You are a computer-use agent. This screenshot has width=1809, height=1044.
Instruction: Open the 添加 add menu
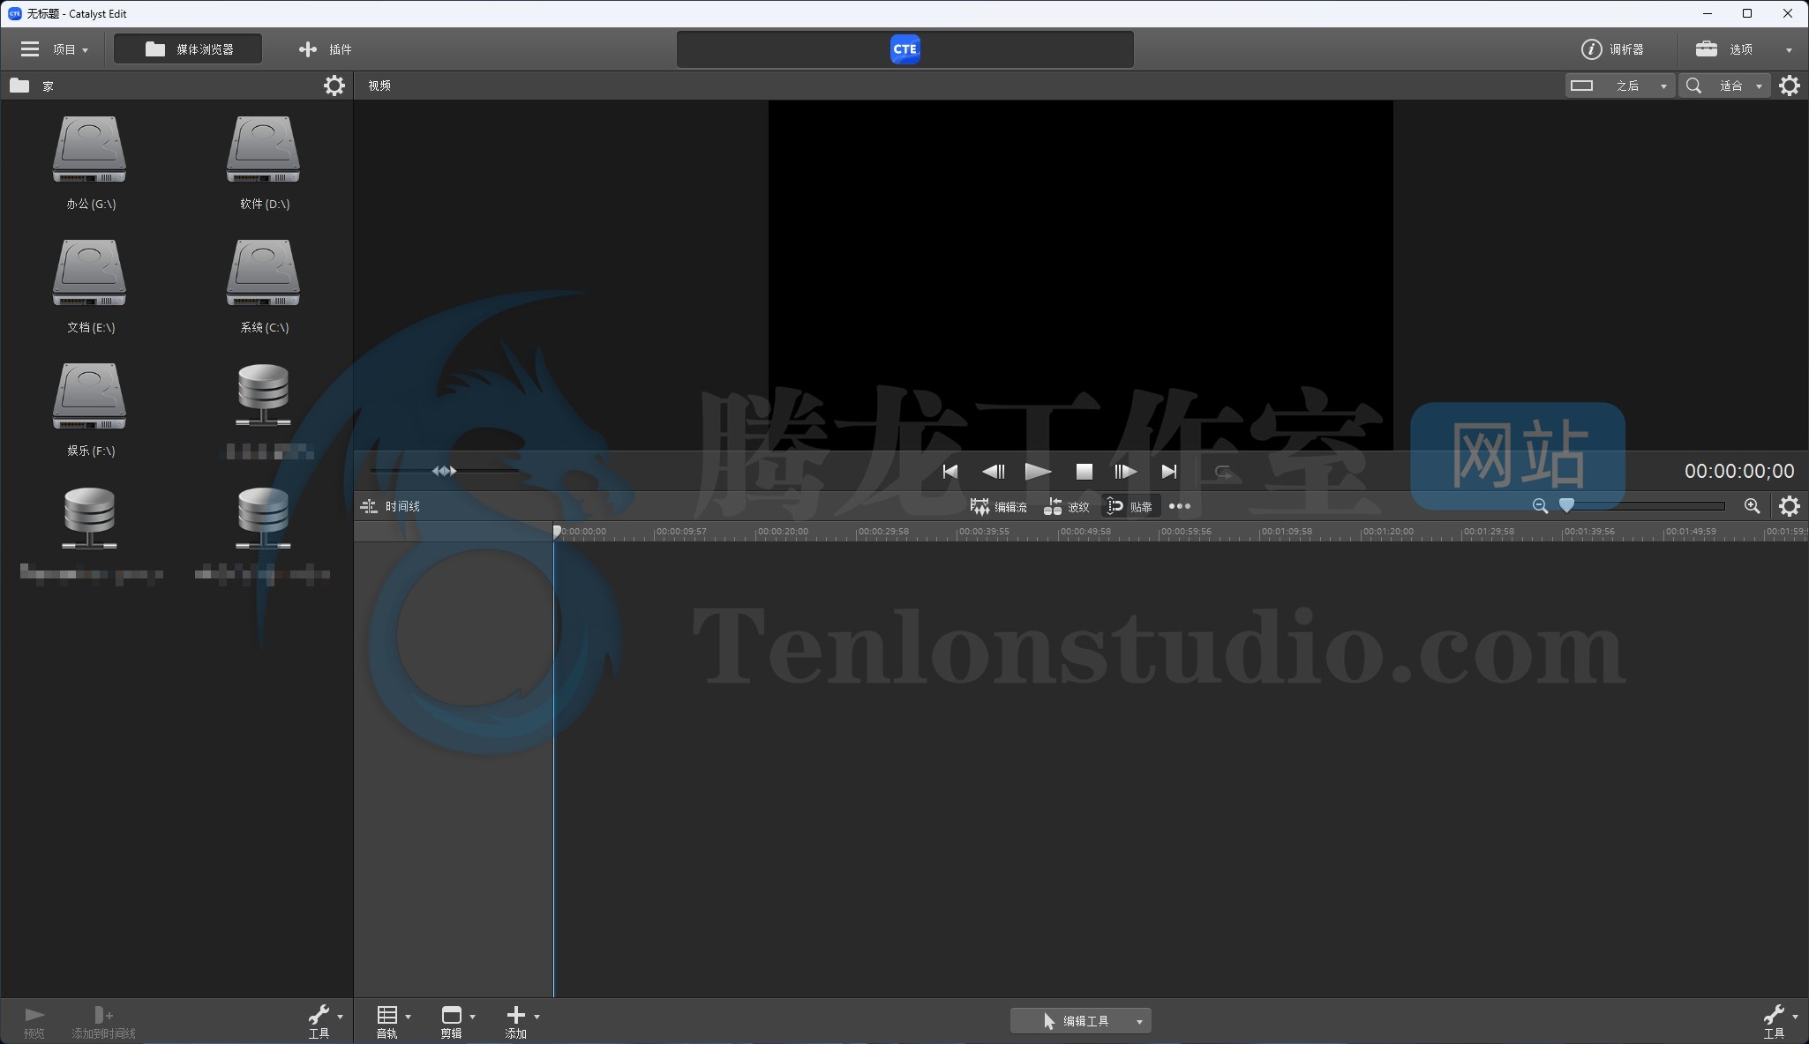(522, 1022)
